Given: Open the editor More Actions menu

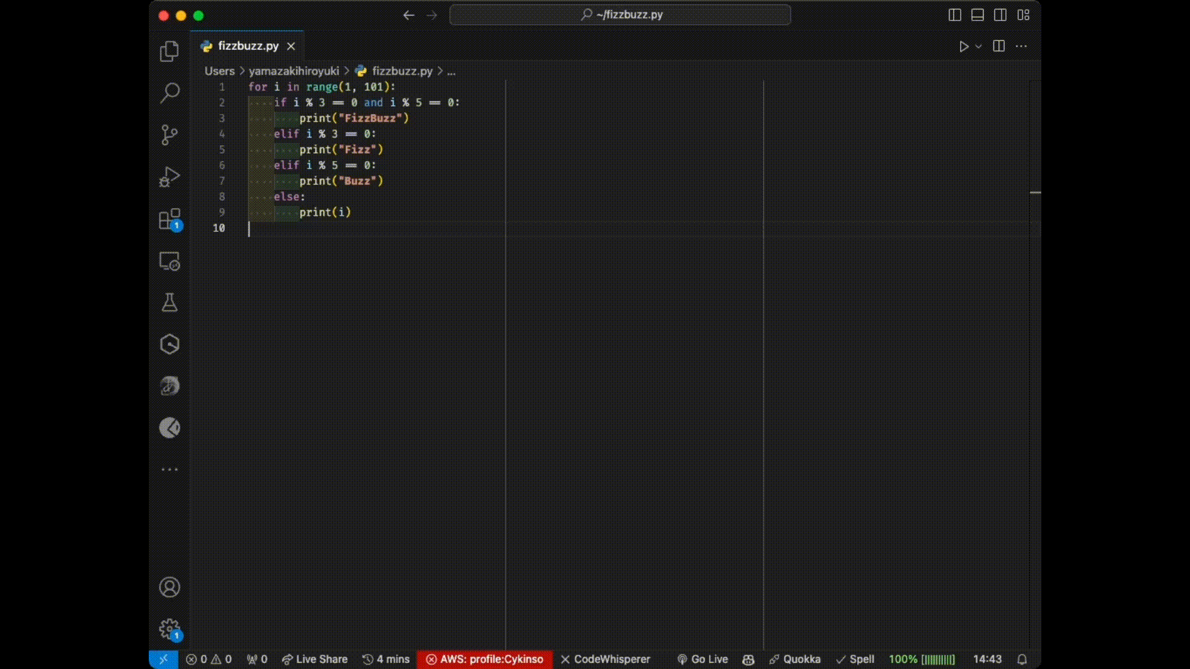Looking at the screenshot, I should click(1021, 46).
